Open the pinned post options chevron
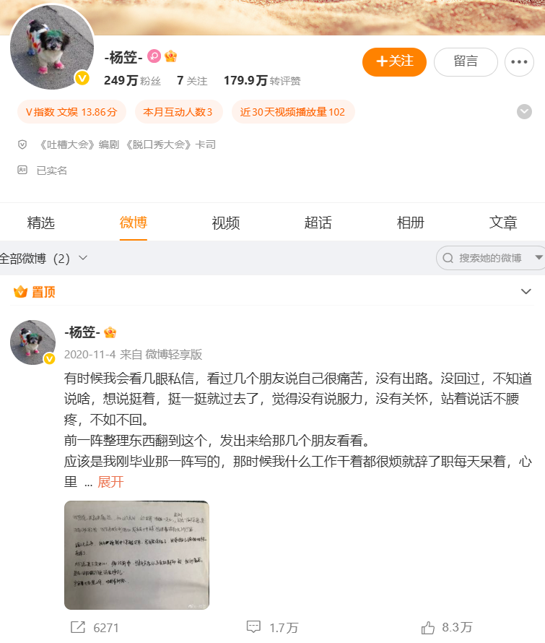Screen dimensions: 545x643 pos(526,292)
